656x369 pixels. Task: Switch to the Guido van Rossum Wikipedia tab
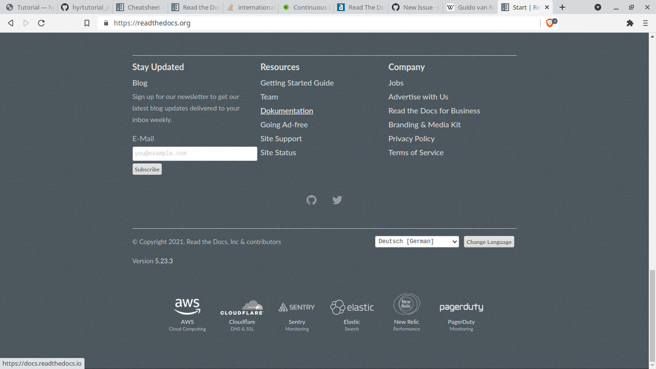click(x=471, y=7)
